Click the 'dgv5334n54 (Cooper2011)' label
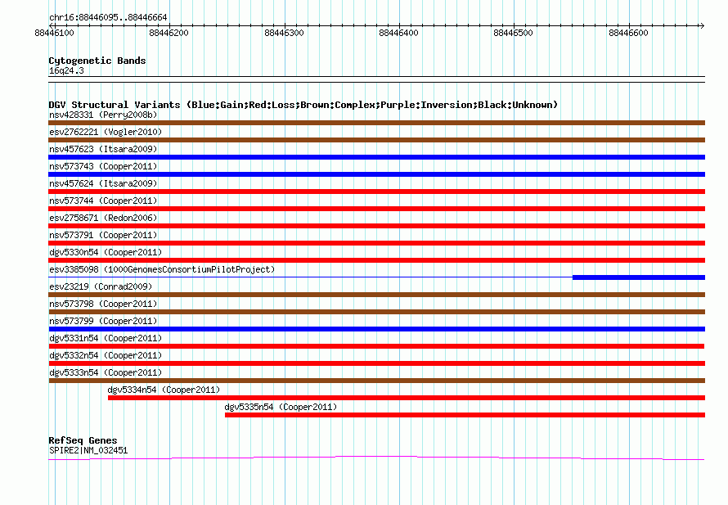The height and width of the screenshot is (505, 728). 164,390
